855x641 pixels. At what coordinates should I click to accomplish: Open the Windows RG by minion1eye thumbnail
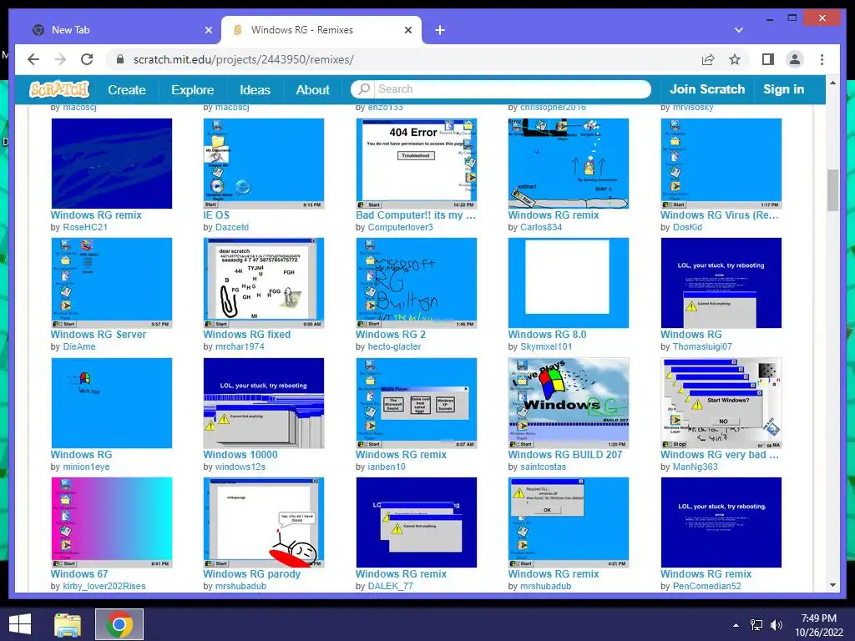pos(111,403)
